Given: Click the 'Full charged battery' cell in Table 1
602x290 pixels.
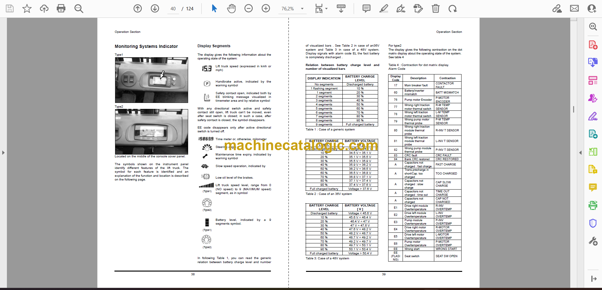Looking at the screenshot, I should pyautogui.click(x=360, y=125).
